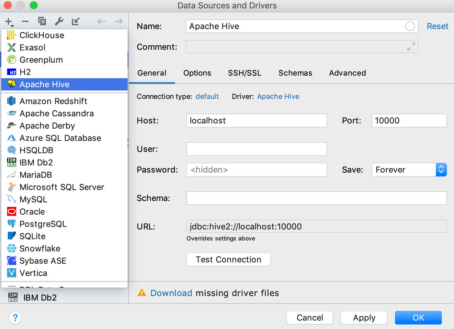
Task: Select IBM Db2 in the popup list
Action: pyautogui.click(x=65, y=163)
